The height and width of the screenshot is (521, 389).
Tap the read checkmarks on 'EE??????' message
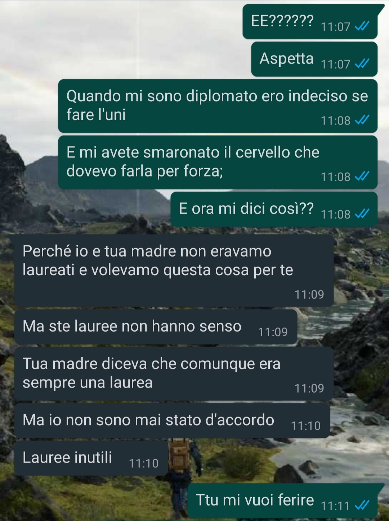tap(362, 26)
